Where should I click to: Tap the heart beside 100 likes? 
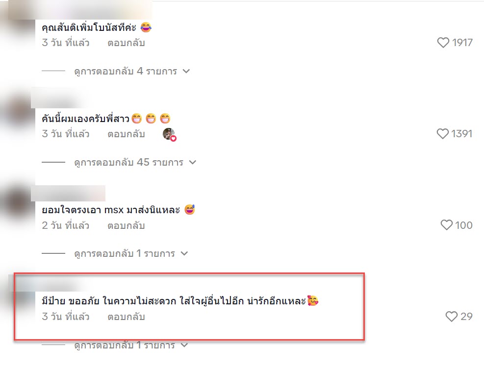446,225
